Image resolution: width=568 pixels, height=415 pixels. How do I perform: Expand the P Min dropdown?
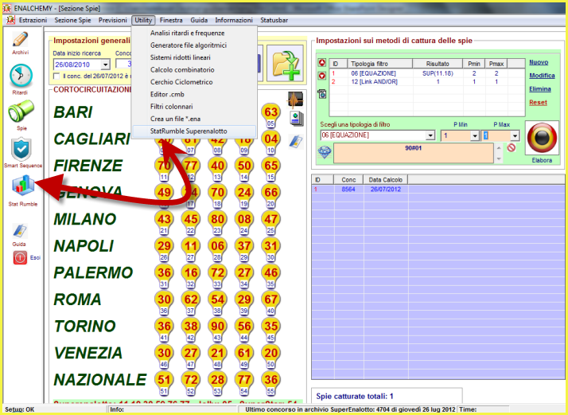point(476,135)
